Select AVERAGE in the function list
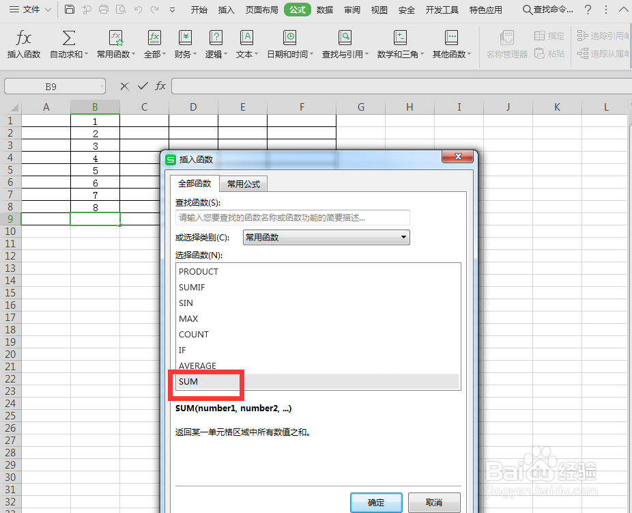Viewport: 632px width, 513px height. (x=318, y=366)
